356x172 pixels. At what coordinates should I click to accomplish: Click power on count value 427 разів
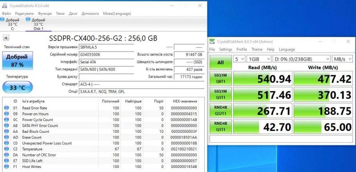point(189,70)
